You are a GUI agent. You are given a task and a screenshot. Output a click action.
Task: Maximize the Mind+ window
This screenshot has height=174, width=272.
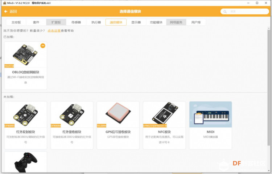[x=257, y=3]
